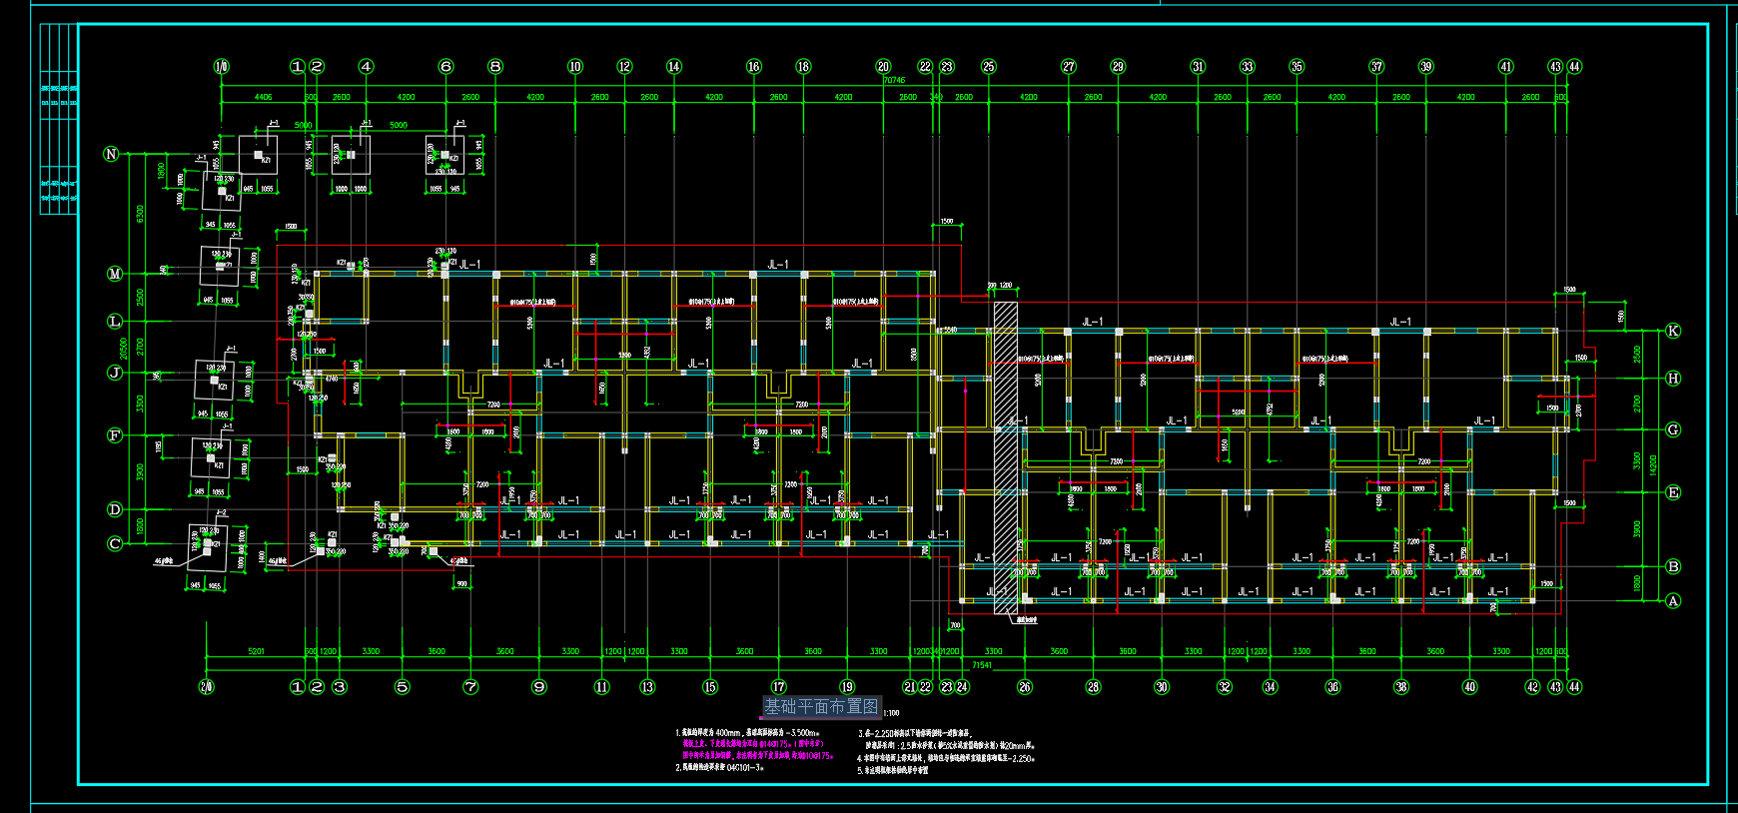Pick the overall dimension text 70746

coord(894,81)
